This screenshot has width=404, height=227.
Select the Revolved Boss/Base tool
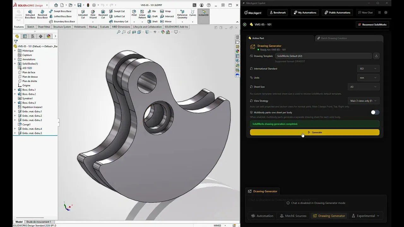click(42, 14)
